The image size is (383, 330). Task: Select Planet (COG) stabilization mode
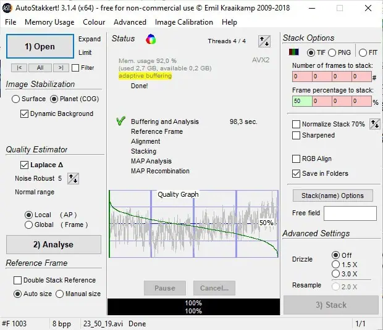tap(54, 99)
